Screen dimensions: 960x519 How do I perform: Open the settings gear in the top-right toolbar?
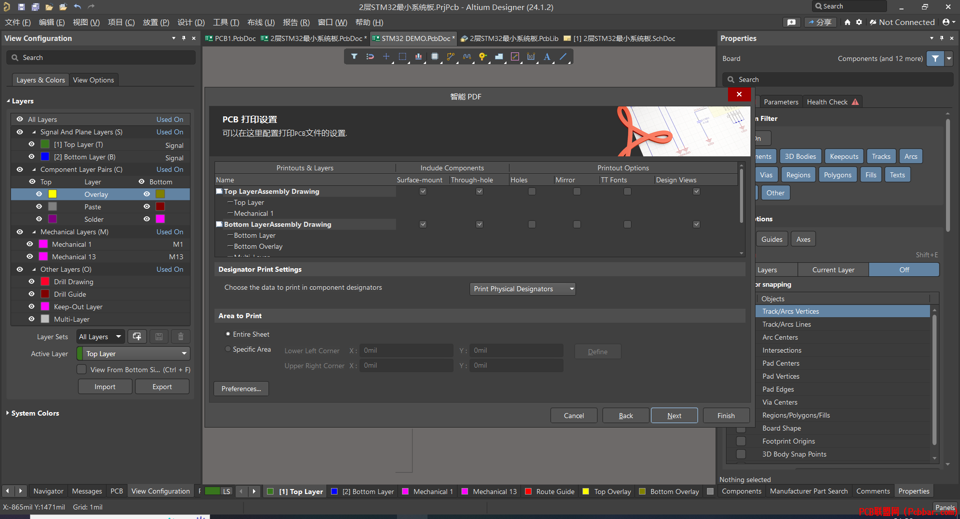pyautogui.click(x=859, y=22)
